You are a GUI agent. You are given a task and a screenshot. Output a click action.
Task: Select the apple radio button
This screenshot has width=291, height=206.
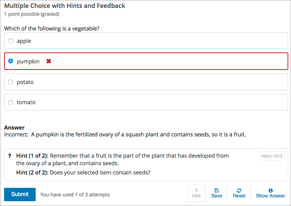point(11,41)
